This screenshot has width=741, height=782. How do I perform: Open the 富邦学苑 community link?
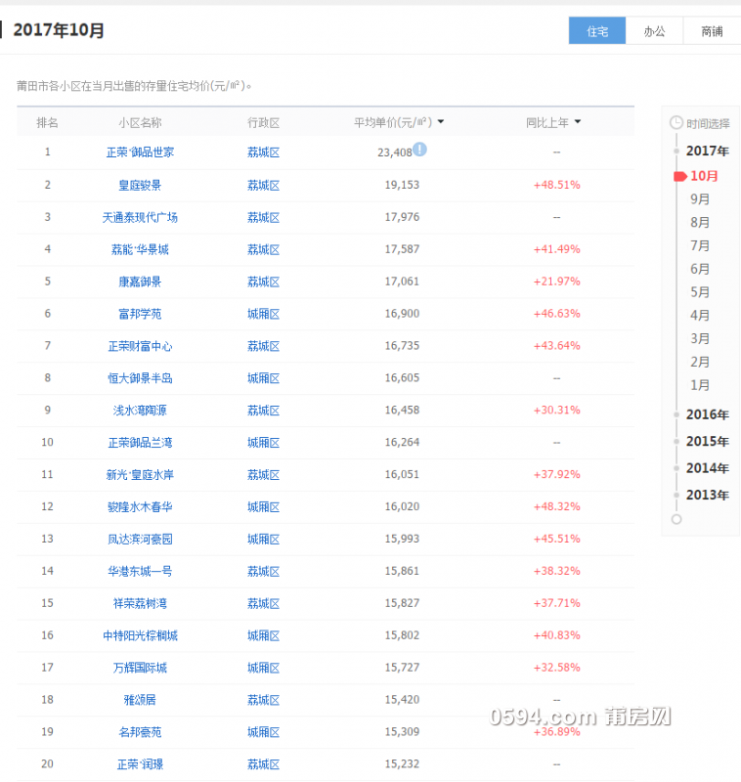pos(140,314)
